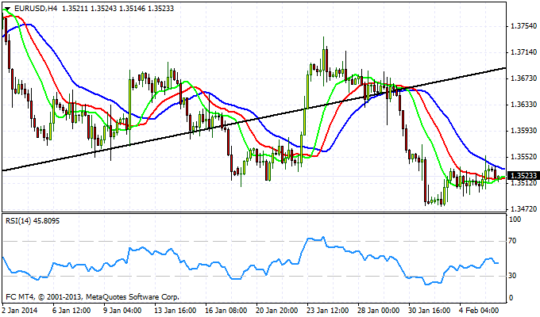
Task: Click the RSI scale value 70
Action: tap(512, 241)
